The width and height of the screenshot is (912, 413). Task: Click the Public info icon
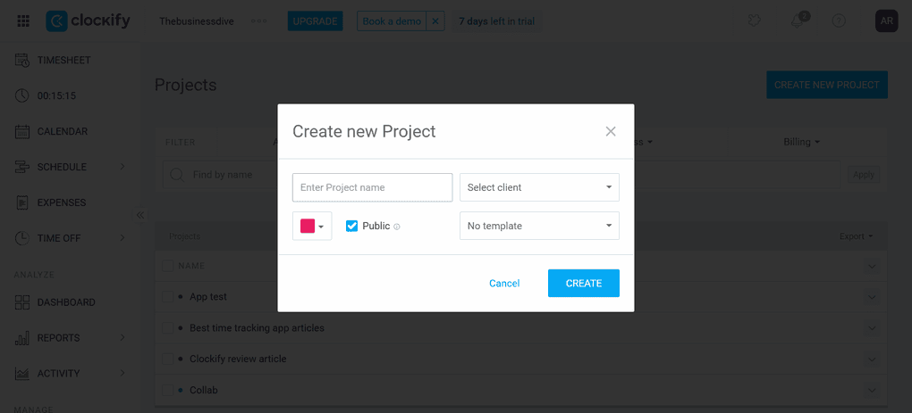[x=397, y=227]
